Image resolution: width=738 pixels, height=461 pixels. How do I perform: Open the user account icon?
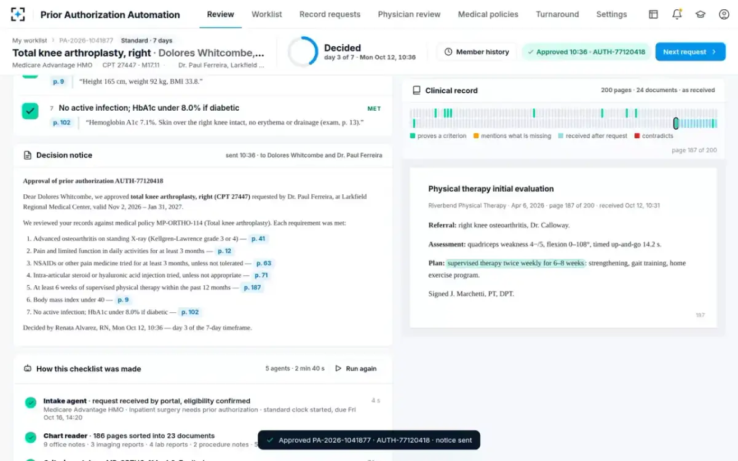coord(724,14)
